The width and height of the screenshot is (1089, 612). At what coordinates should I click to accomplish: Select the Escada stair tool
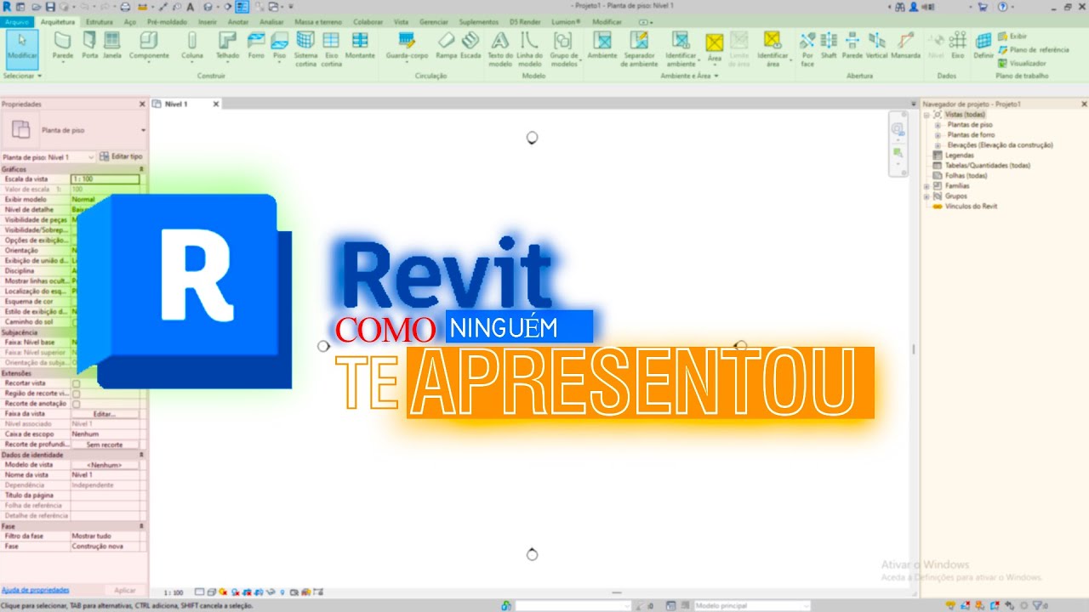click(x=470, y=44)
